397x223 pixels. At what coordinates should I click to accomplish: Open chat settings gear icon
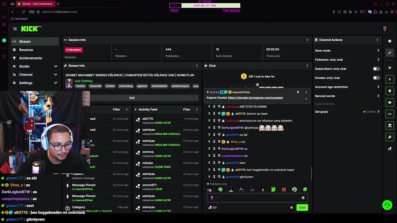(x=292, y=208)
